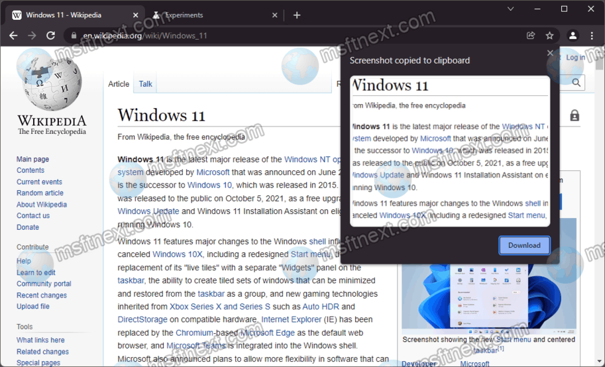Open a new tab with plus button
The width and height of the screenshot is (605, 367).
[297, 15]
